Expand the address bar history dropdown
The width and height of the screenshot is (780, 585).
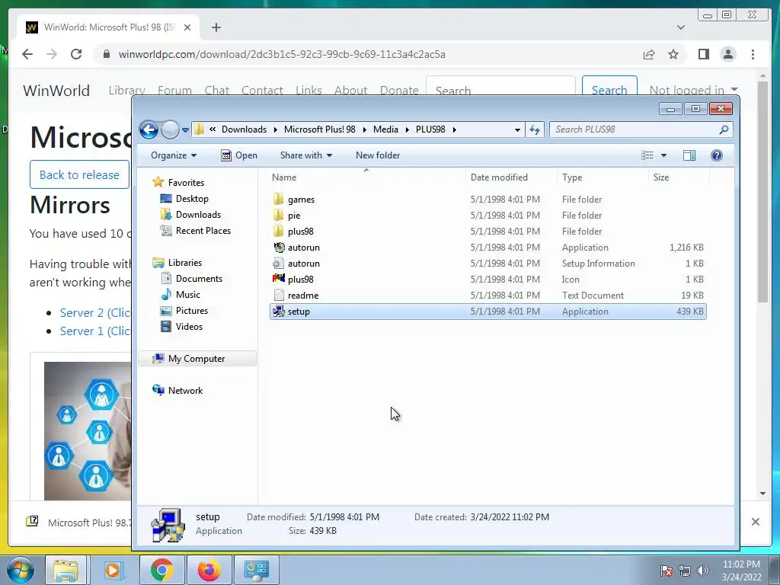click(517, 129)
